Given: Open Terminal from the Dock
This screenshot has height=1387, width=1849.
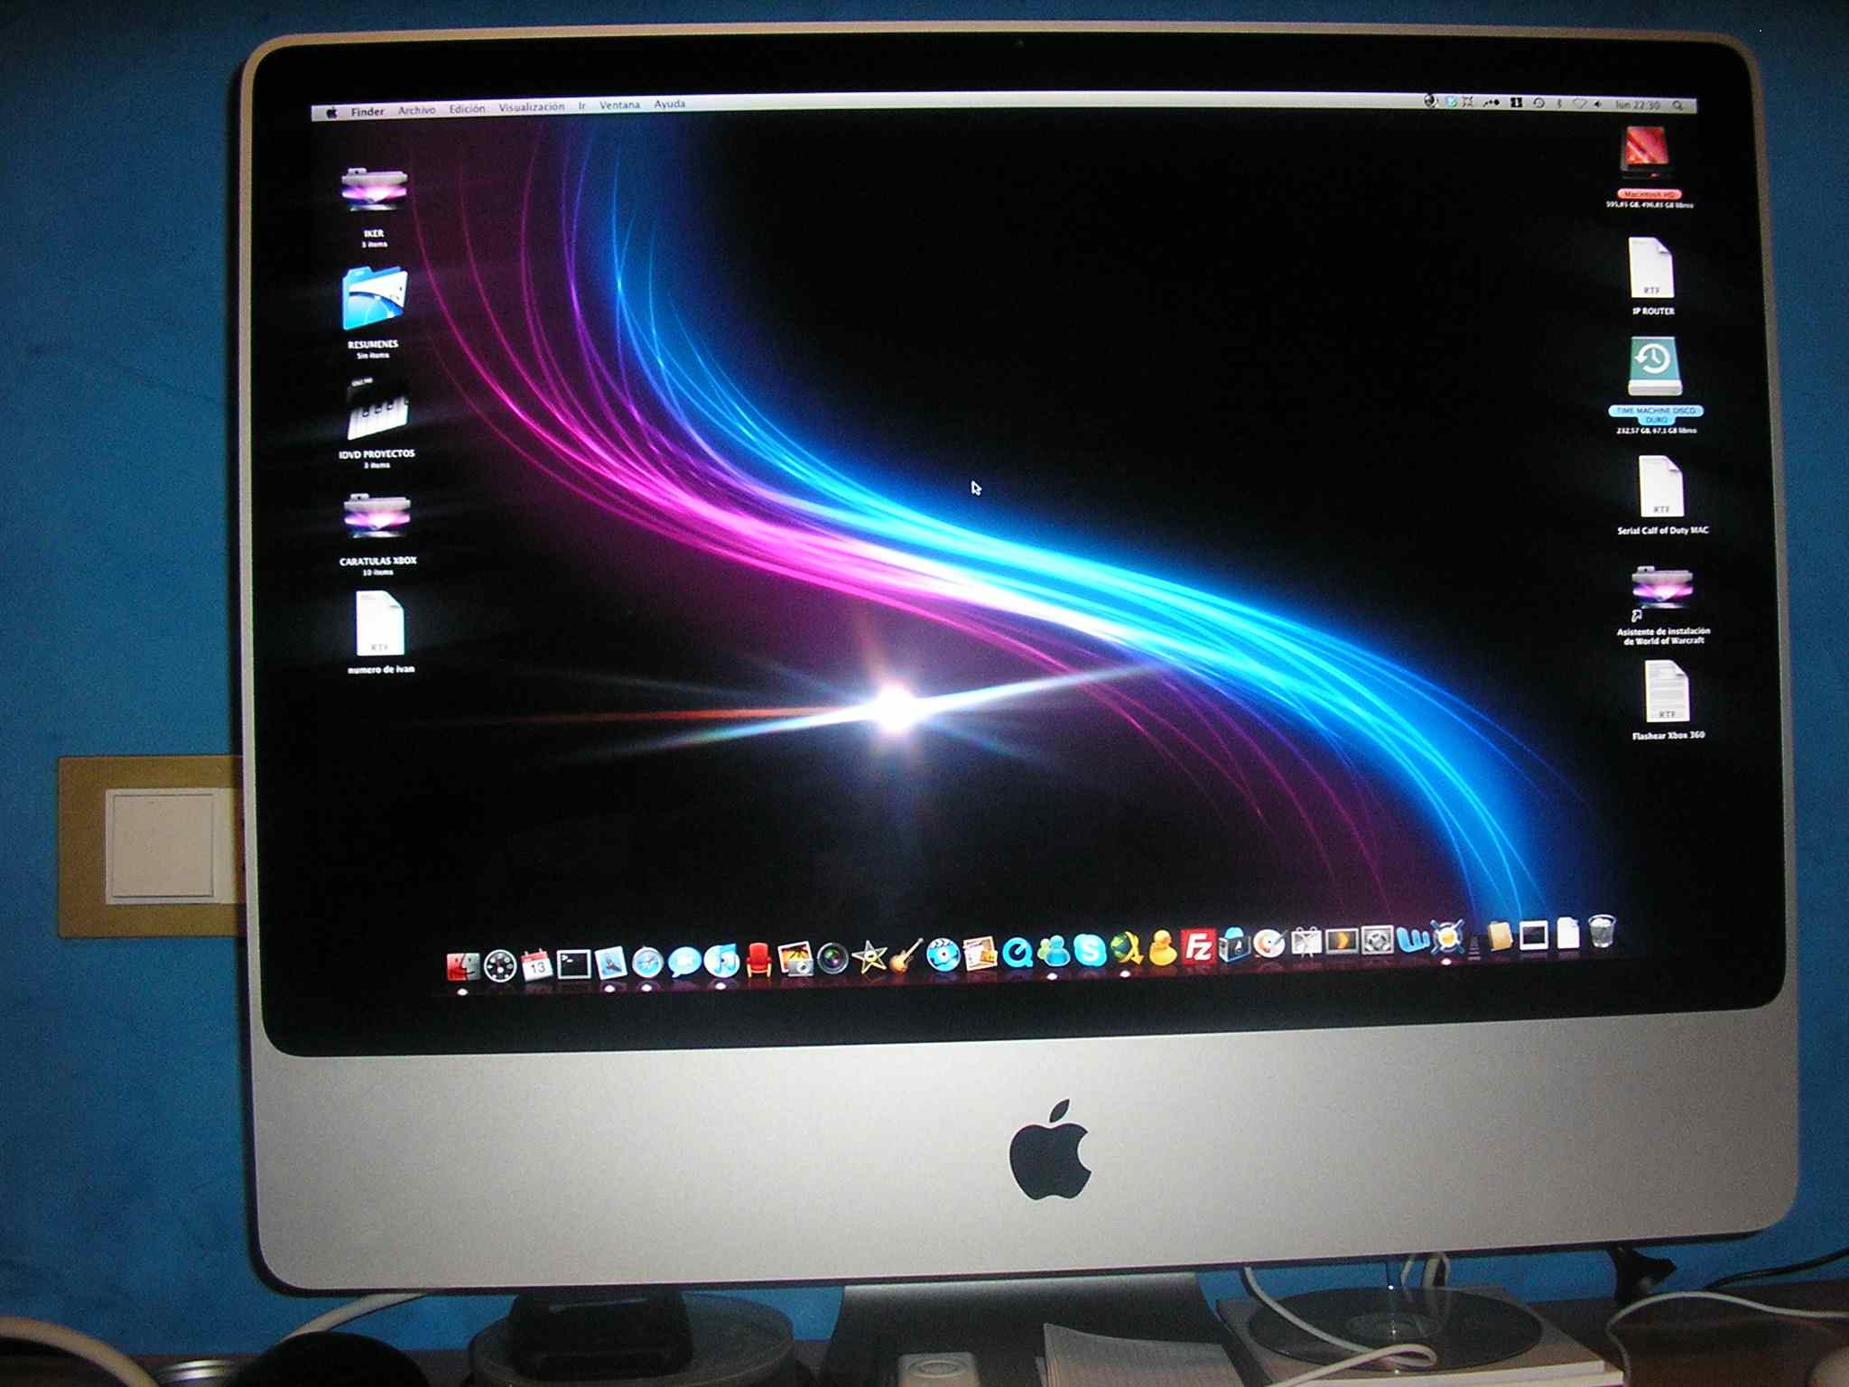Looking at the screenshot, I should pos(573,965).
